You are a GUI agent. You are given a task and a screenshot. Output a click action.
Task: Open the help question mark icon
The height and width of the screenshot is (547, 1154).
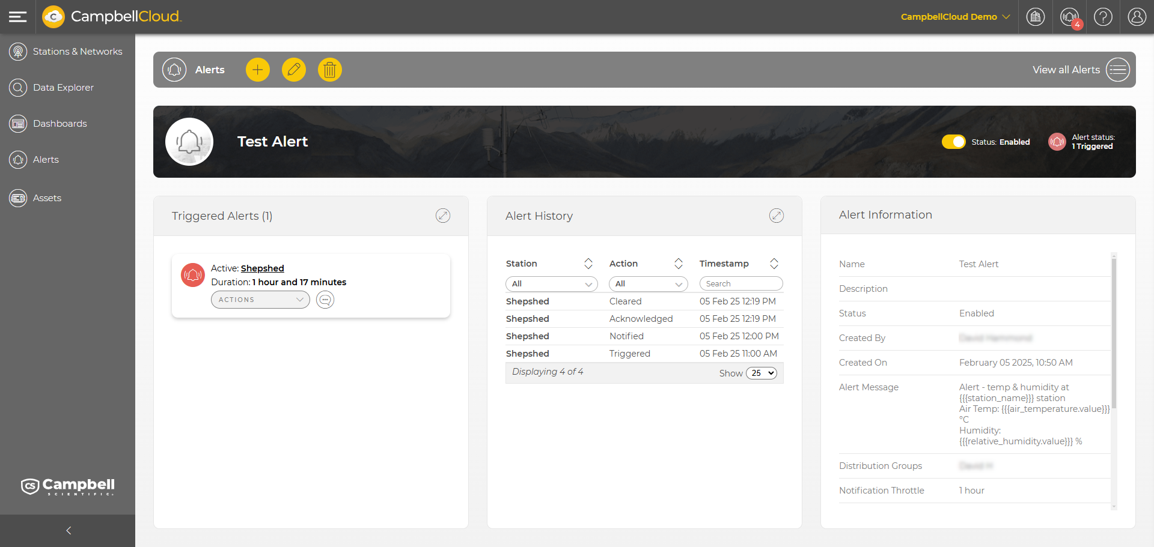pyautogui.click(x=1103, y=17)
